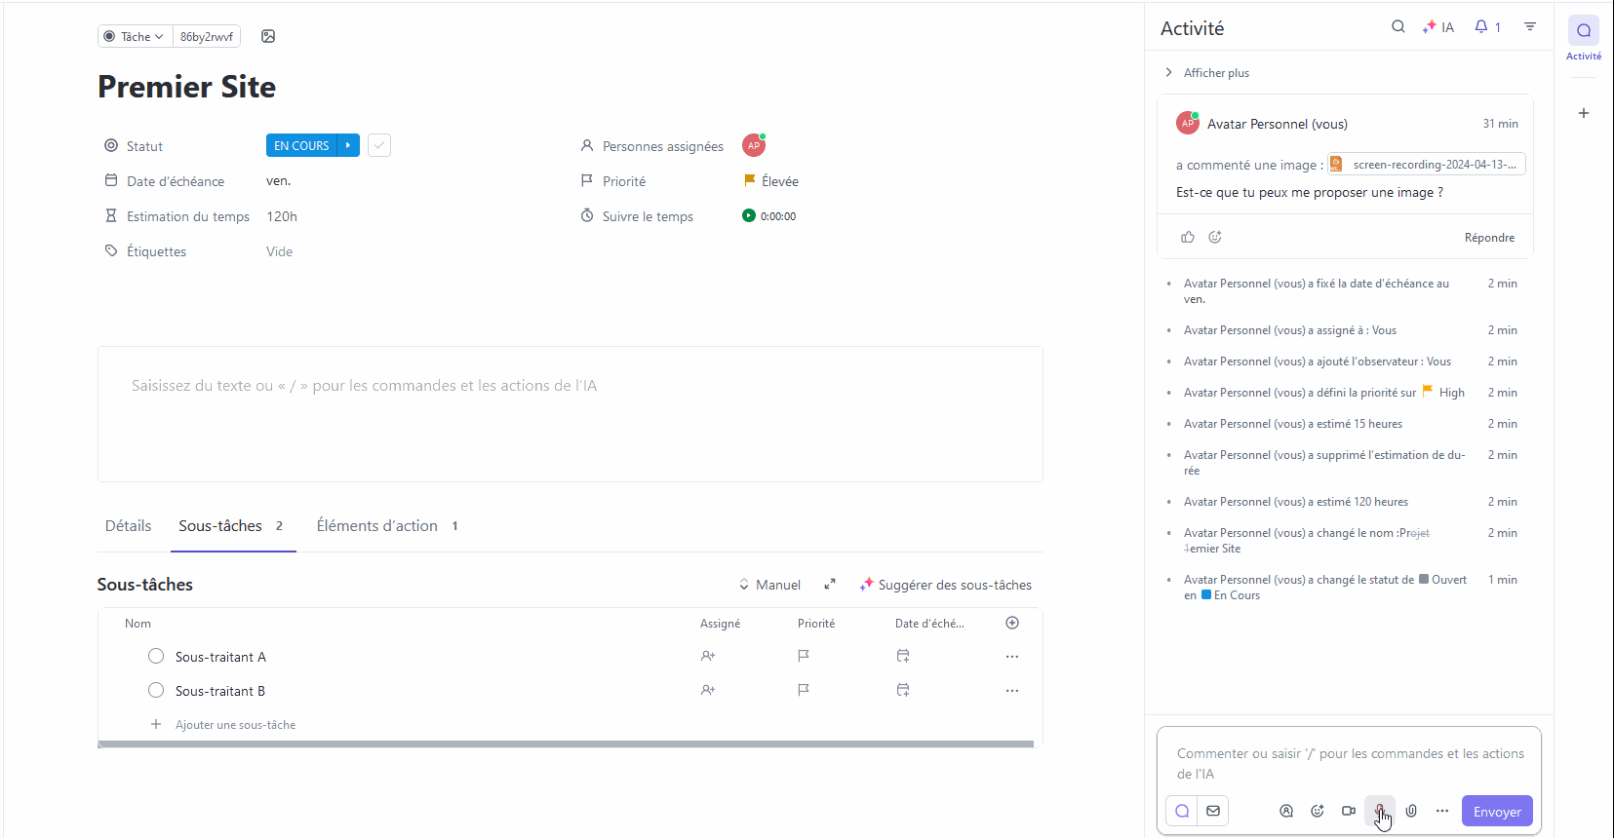Insert an emoji in the comment box
The height and width of the screenshot is (838, 1614).
pos(1318,811)
